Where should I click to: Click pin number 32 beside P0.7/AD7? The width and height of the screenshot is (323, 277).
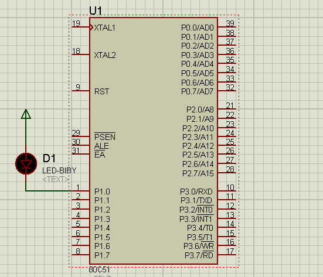point(230,87)
